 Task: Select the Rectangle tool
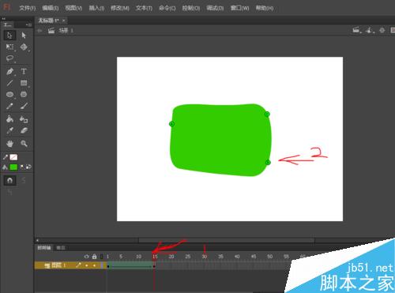24,83
